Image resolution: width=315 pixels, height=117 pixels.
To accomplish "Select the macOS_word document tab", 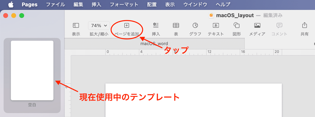I will point(154,43).
